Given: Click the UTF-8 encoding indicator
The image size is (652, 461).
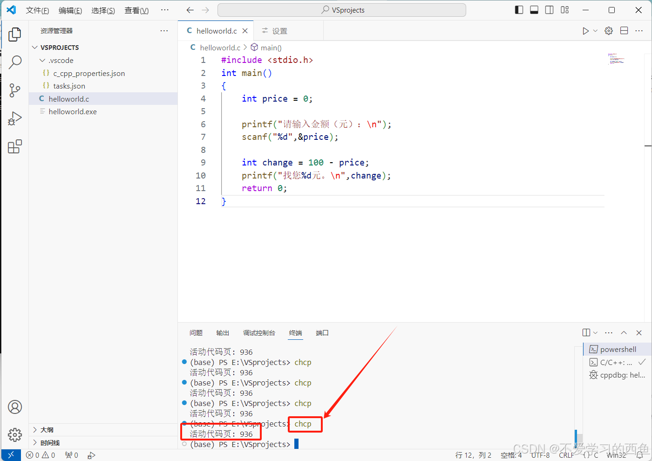Looking at the screenshot, I should (540, 455).
